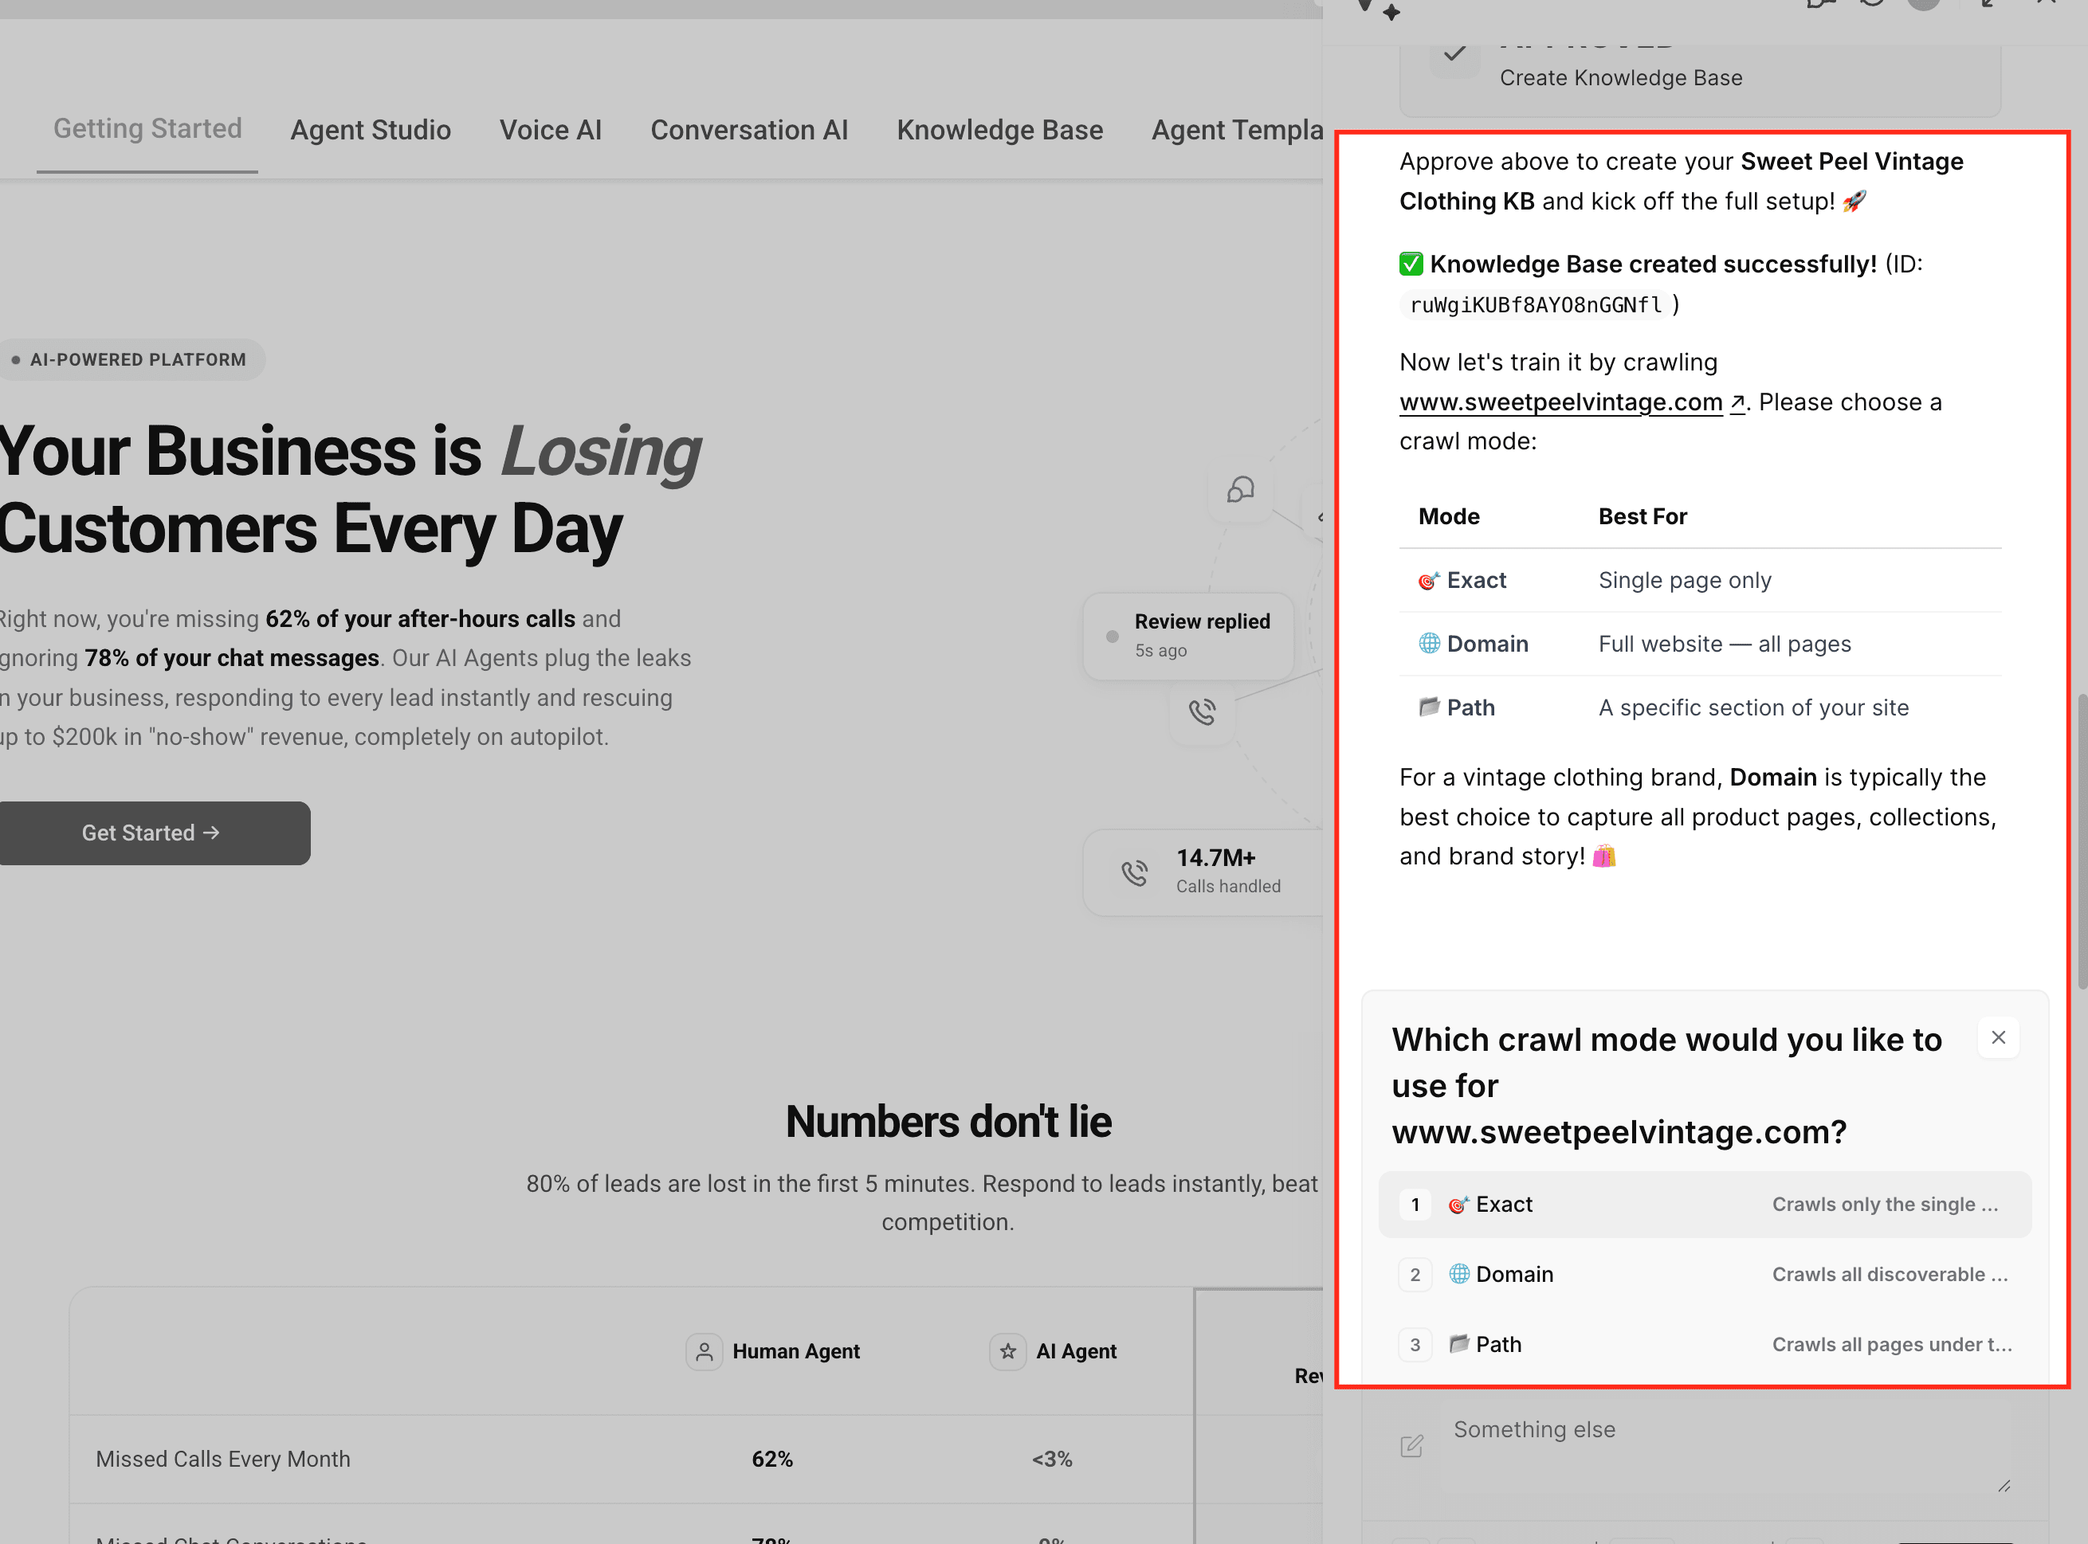This screenshot has height=1544, width=2088.
Task: Click the 'Crawls only the single ...' description
Action: pos(1886,1204)
